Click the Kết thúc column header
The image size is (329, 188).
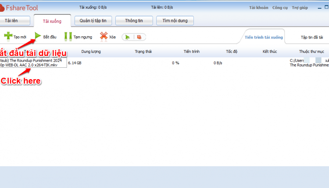(x=270, y=52)
